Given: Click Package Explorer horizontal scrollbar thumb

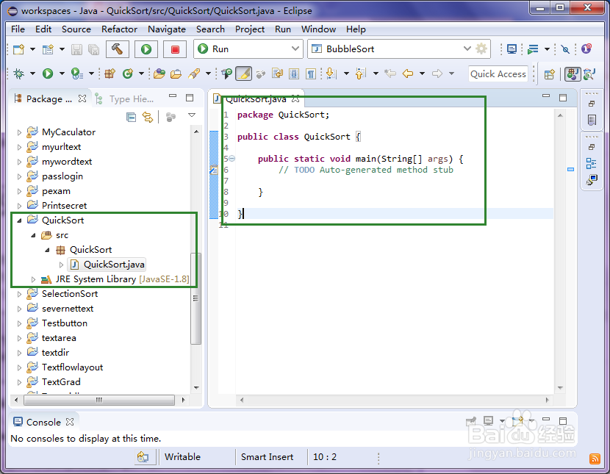Looking at the screenshot, I should [99, 400].
